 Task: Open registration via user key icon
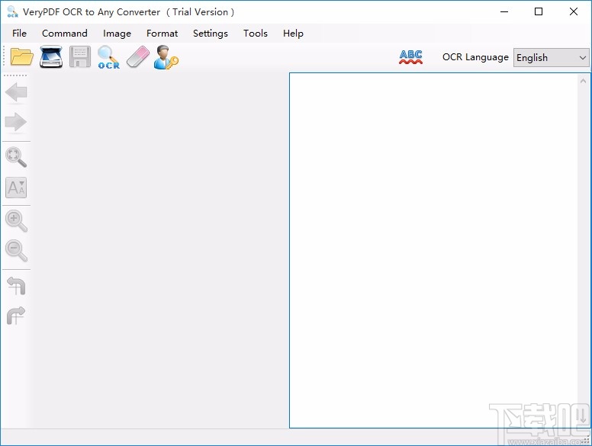tap(166, 57)
